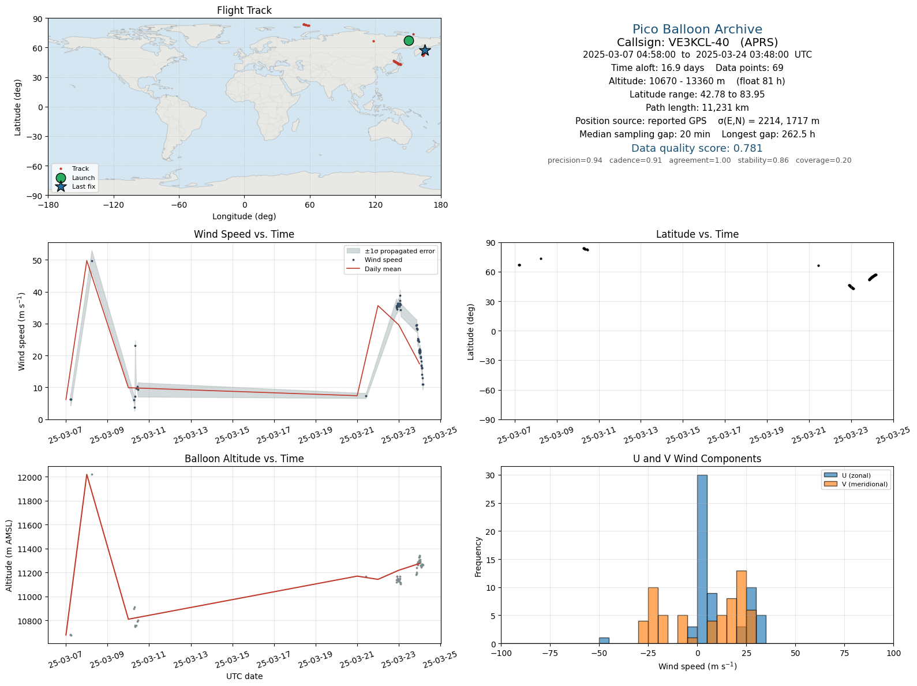Click the red Track dot in the map legend
The width and height of the screenshot is (917, 686).
(x=61, y=169)
